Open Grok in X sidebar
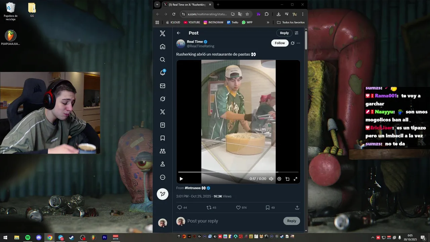430x242 pixels. point(163,99)
